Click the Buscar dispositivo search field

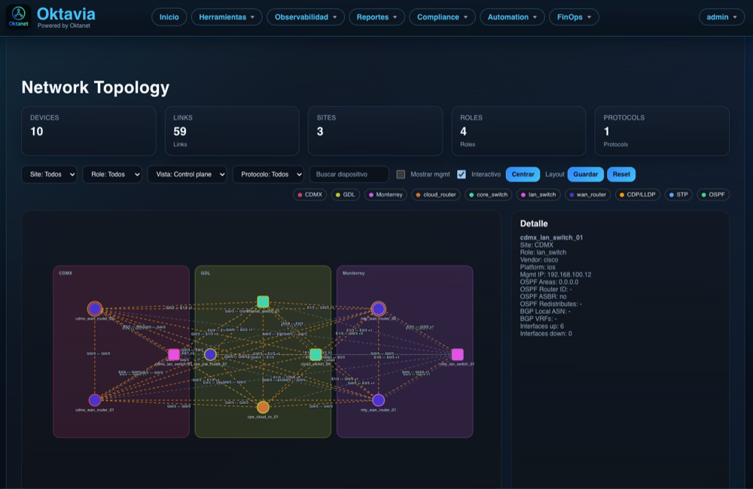[x=349, y=174]
